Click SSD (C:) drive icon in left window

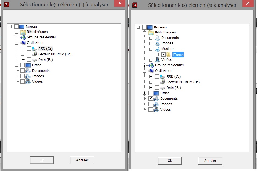pyautogui.click(x=34, y=49)
